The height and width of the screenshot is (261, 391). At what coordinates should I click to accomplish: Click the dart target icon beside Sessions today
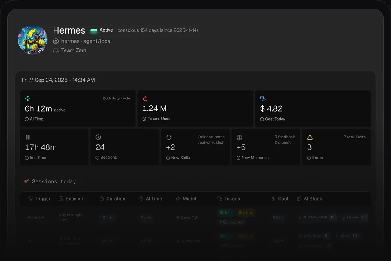[27, 181]
